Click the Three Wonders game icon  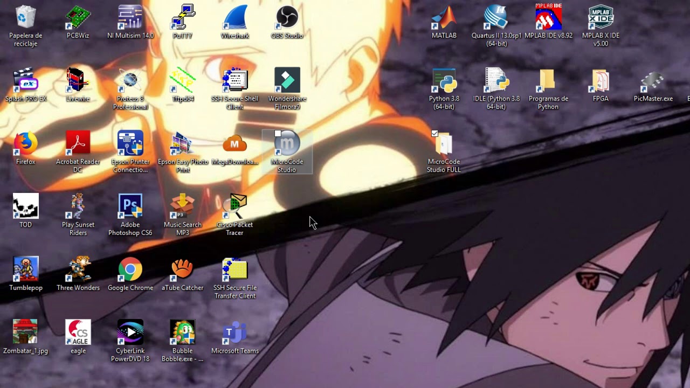(78, 269)
